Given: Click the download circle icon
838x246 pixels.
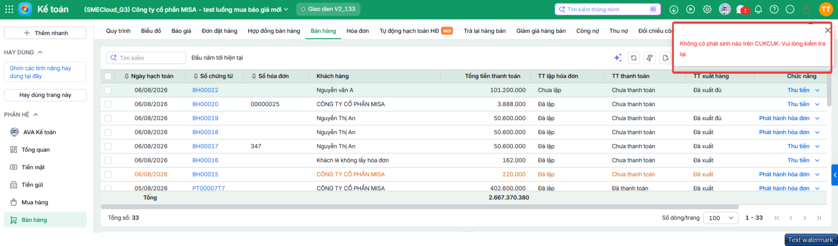Looking at the screenshot, I should [x=674, y=9].
